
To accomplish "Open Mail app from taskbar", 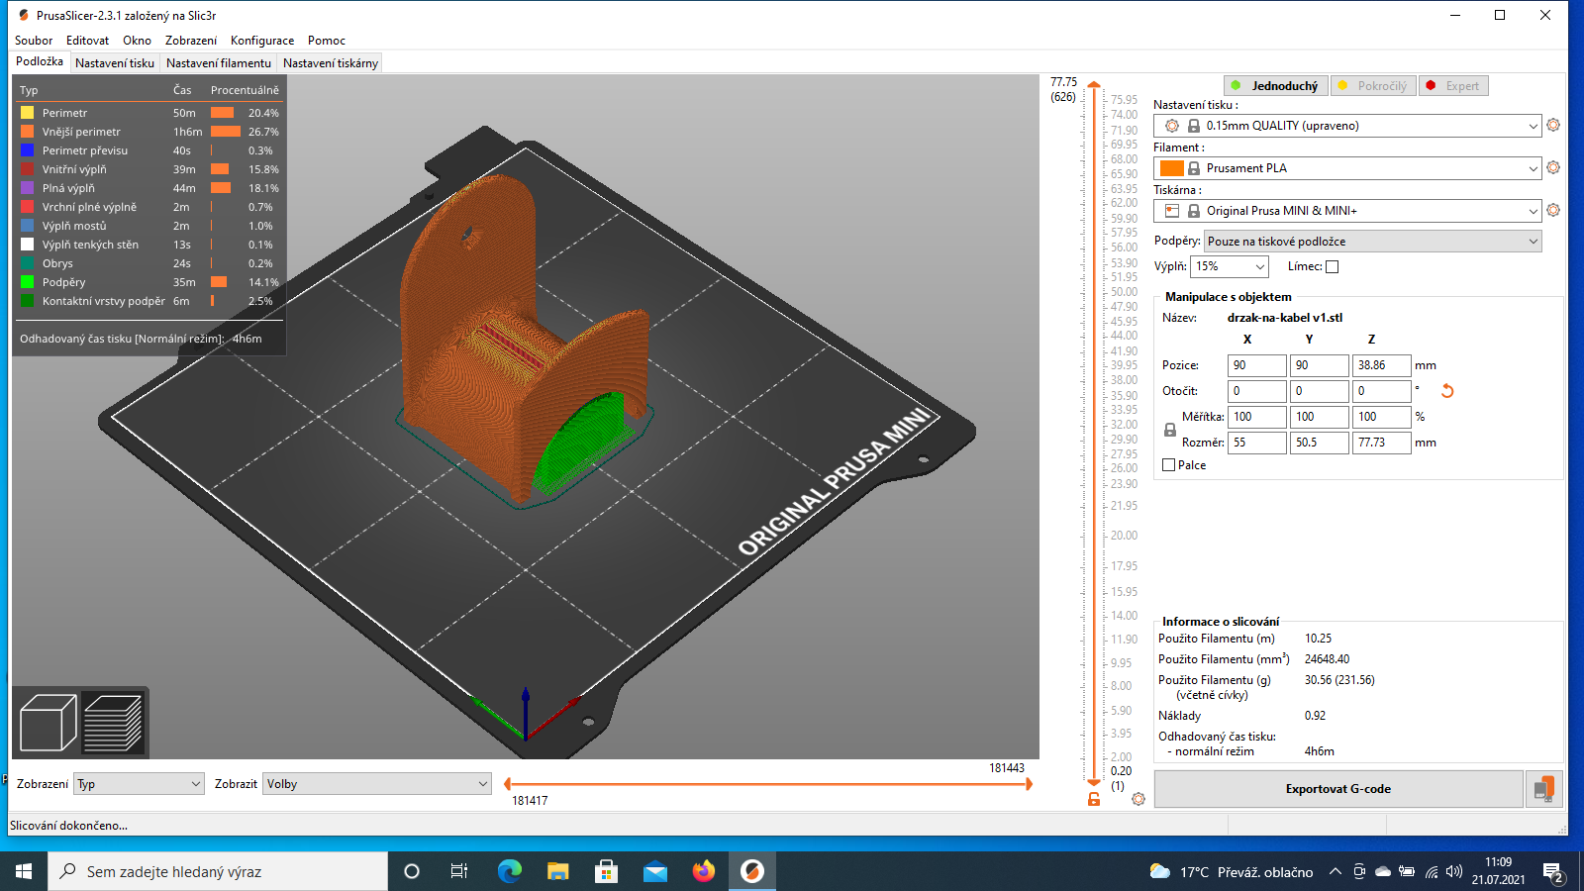I will (655, 871).
